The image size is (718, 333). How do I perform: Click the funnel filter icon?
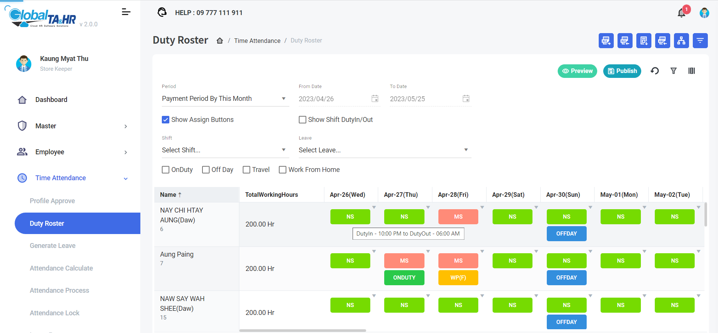(x=674, y=71)
